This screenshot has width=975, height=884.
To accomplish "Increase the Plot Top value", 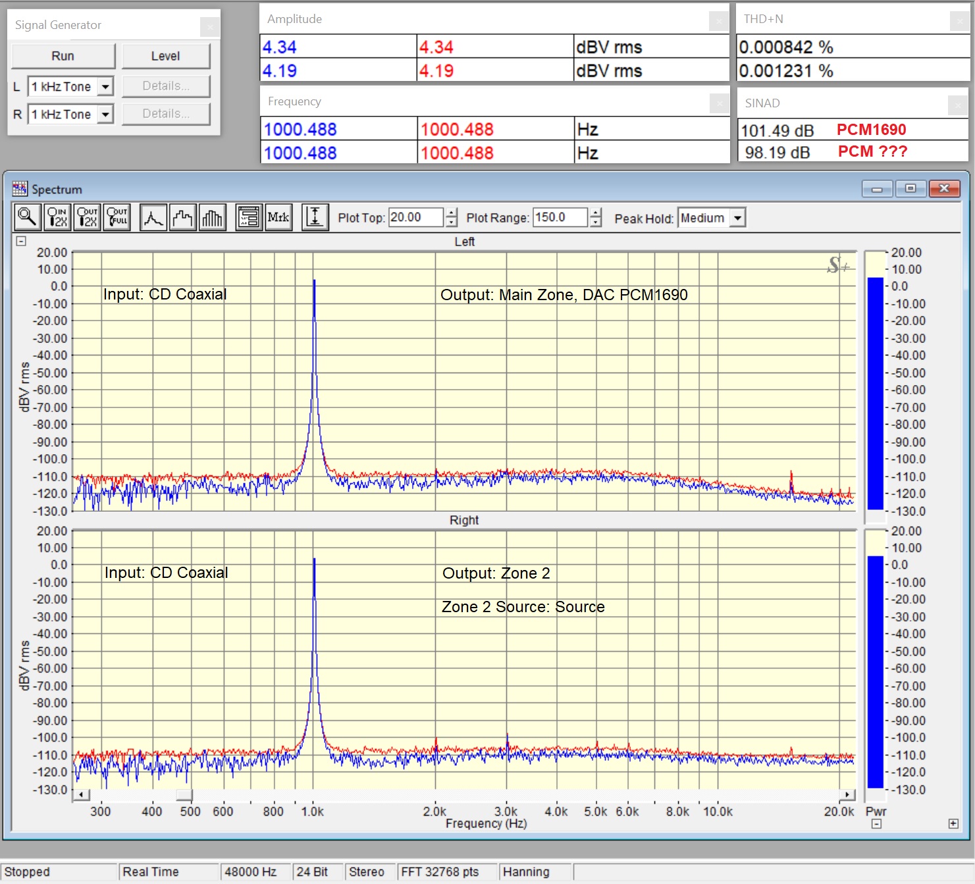I will pyautogui.click(x=452, y=213).
